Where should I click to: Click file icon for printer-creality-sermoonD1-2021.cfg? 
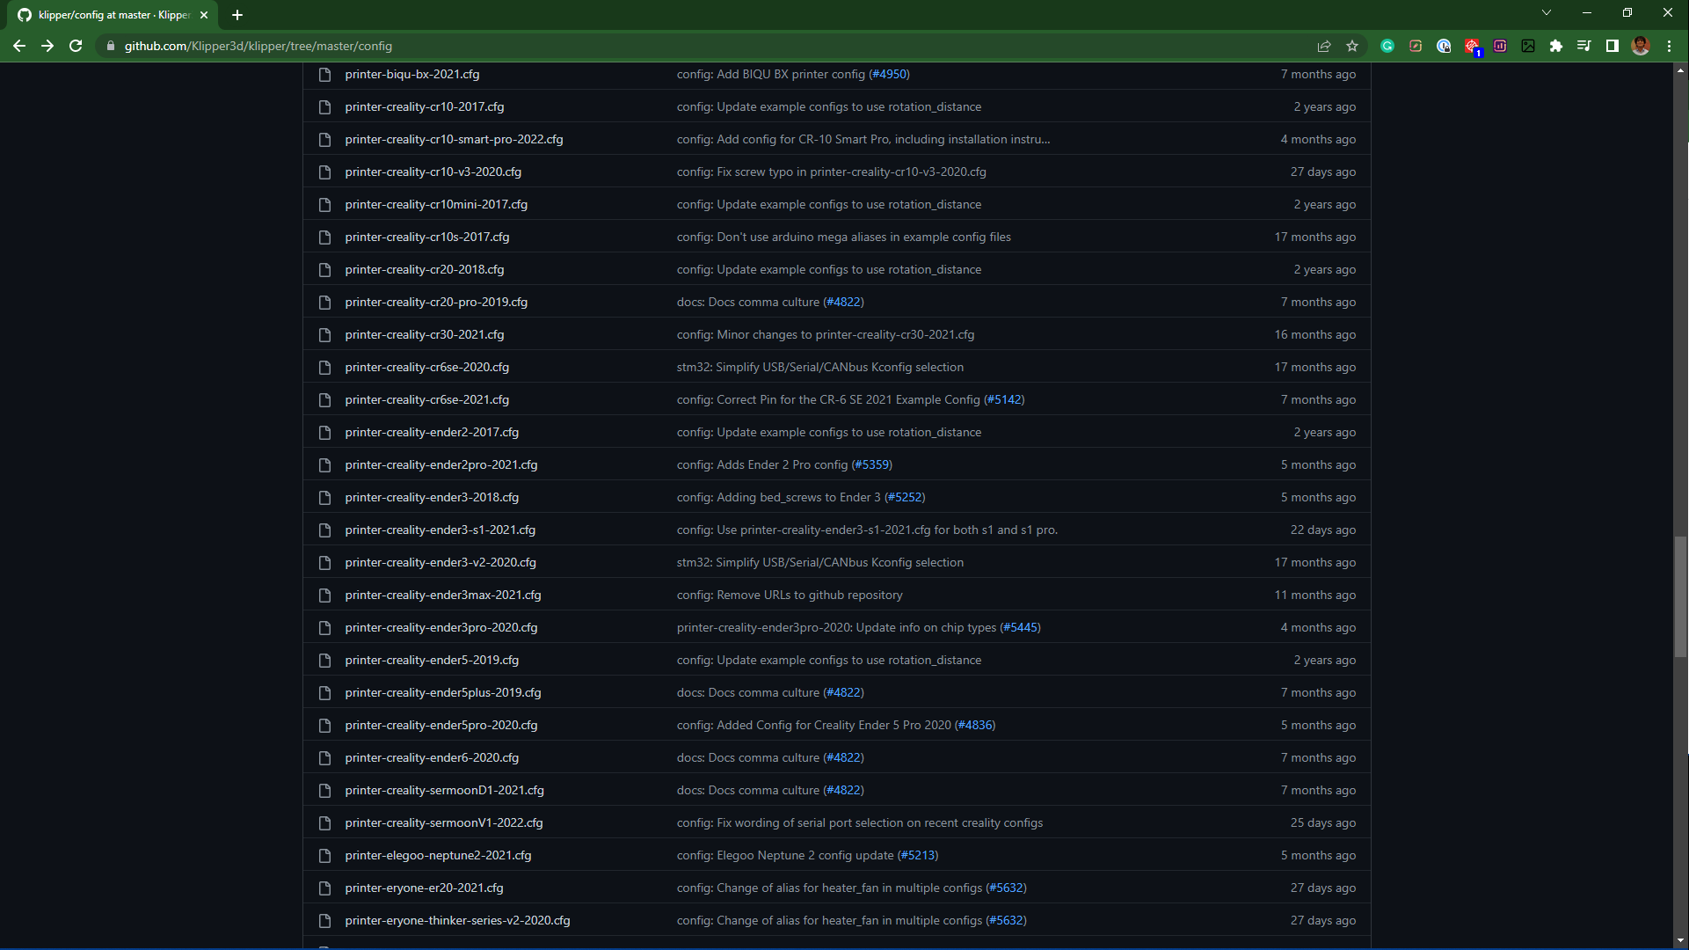pyautogui.click(x=324, y=791)
